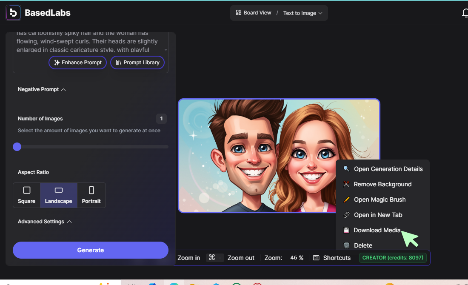Click the Number of Images slider handle
The image size is (468, 285).
[17, 147]
